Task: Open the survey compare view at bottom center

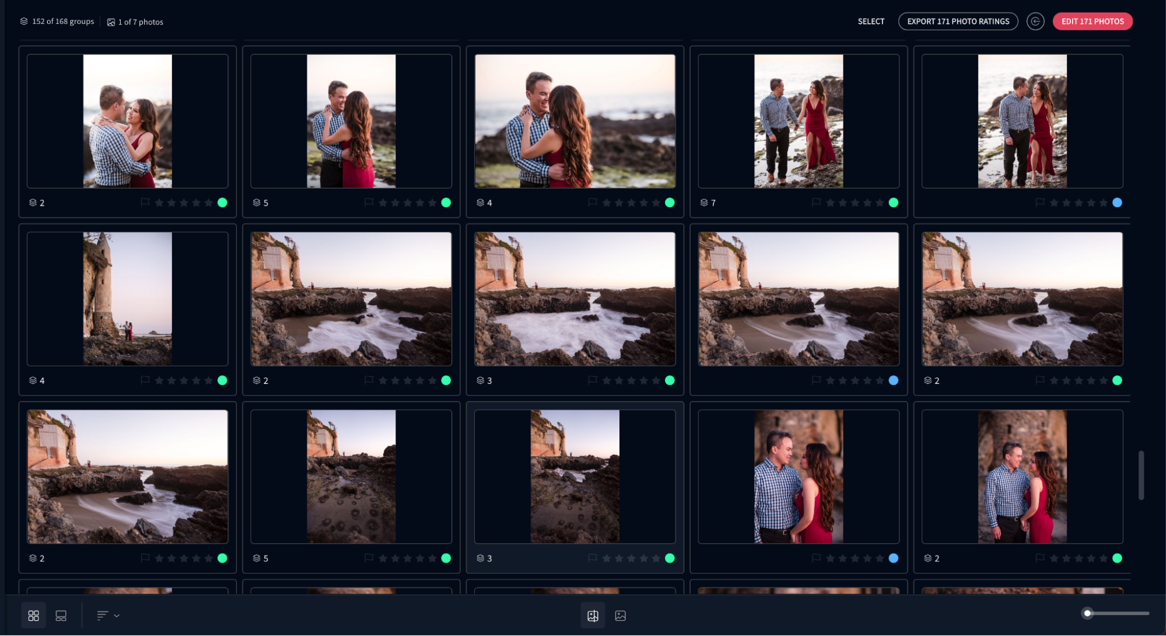Action: pos(593,616)
